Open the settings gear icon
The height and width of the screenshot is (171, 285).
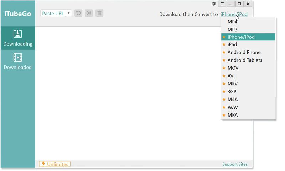[214, 4]
